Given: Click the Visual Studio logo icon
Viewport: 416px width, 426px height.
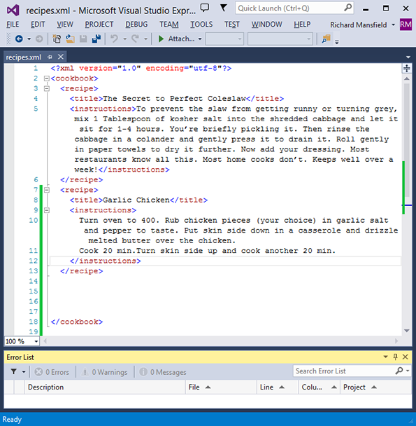Looking at the screenshot, I should (13, 11).
